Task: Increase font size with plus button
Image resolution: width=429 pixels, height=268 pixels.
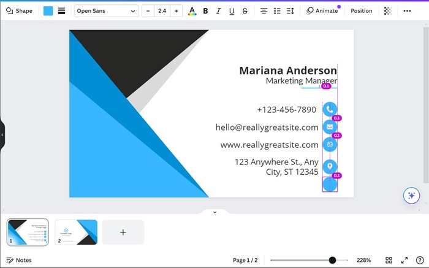Action: tap(177, 11)
